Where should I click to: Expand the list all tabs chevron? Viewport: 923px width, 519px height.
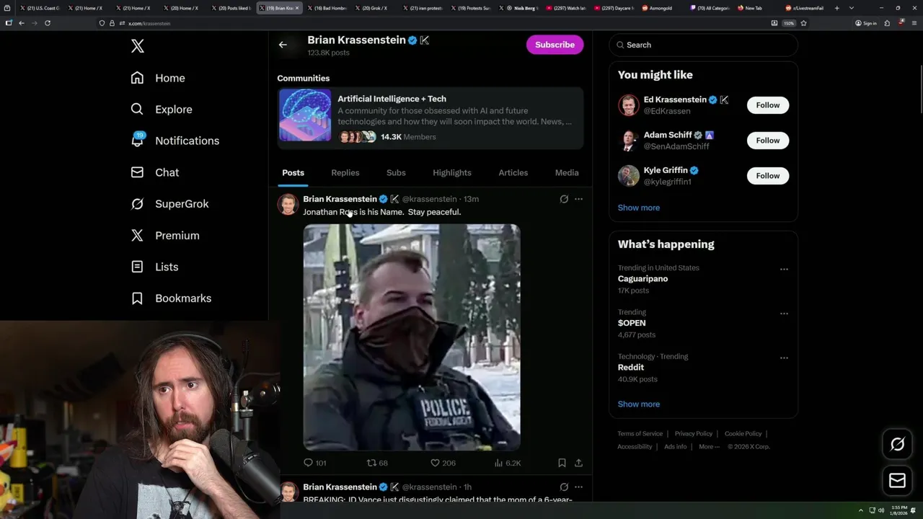(852, 8)
